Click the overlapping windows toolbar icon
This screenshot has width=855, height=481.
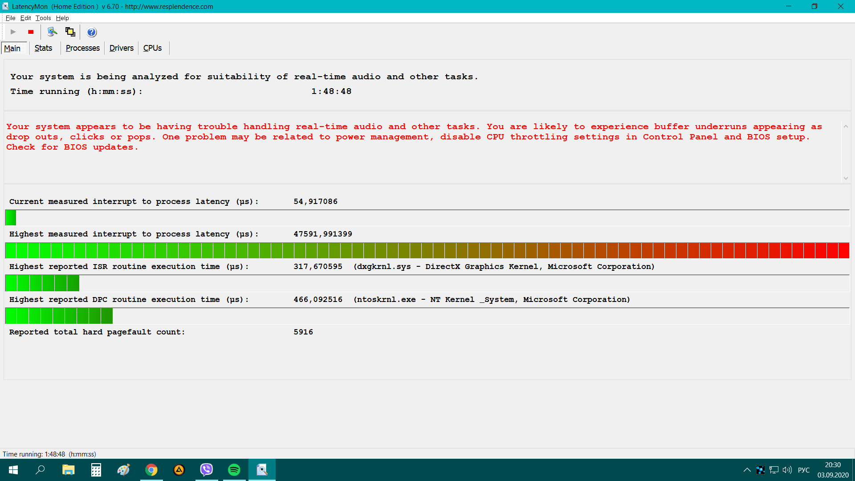pos(70,32)
